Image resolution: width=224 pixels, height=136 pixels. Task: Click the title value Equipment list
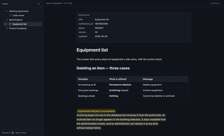102,20
